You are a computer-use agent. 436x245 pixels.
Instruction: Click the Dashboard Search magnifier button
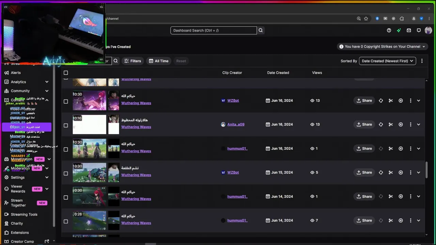[x=261, y=30]
